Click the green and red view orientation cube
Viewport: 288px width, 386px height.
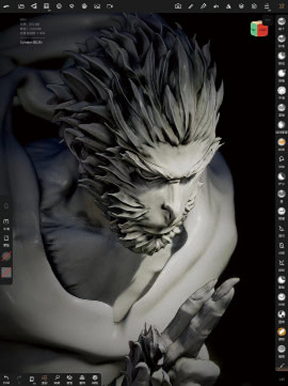(x=259, y=29)
